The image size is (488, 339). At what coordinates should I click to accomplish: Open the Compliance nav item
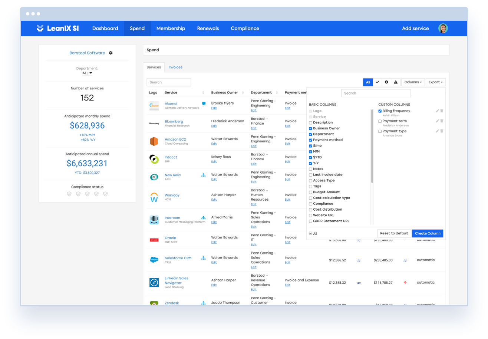click(x=245, y=29)
